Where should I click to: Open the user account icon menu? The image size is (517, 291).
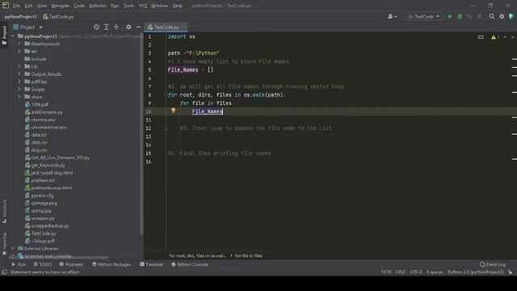(x=392, y=16)
